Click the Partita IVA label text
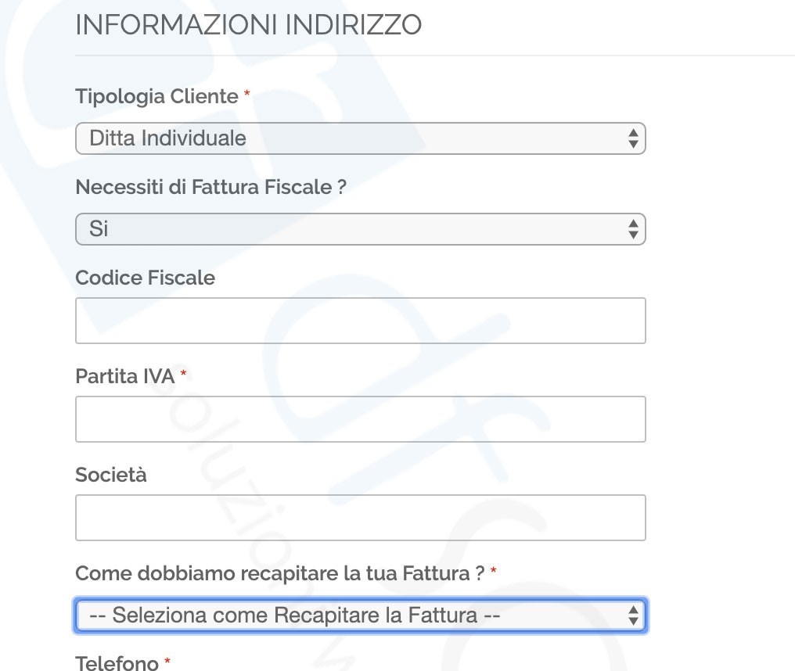Viewport: 795px width, 671px height. coord(124,376)
